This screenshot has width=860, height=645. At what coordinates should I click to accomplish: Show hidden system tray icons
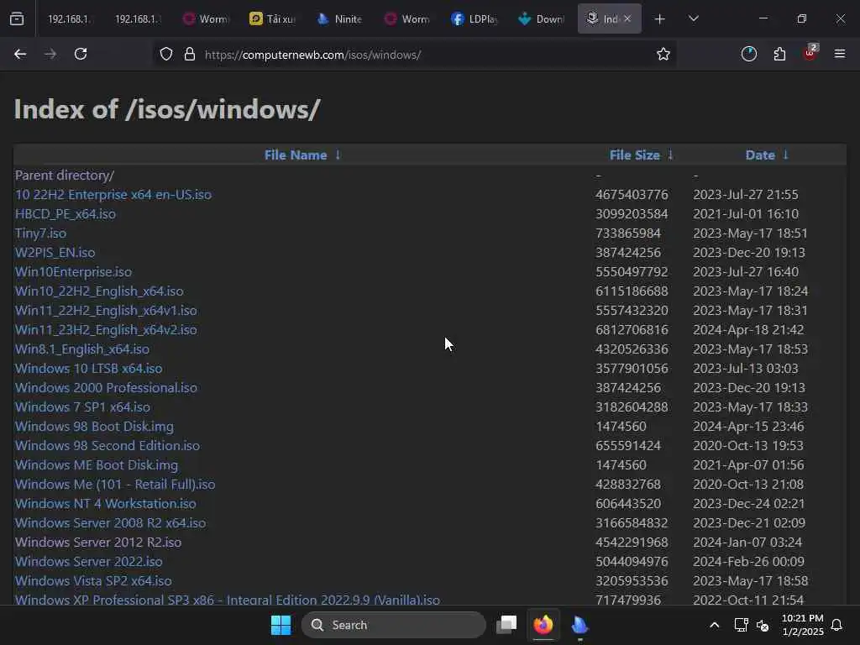(x=714, y=625)
